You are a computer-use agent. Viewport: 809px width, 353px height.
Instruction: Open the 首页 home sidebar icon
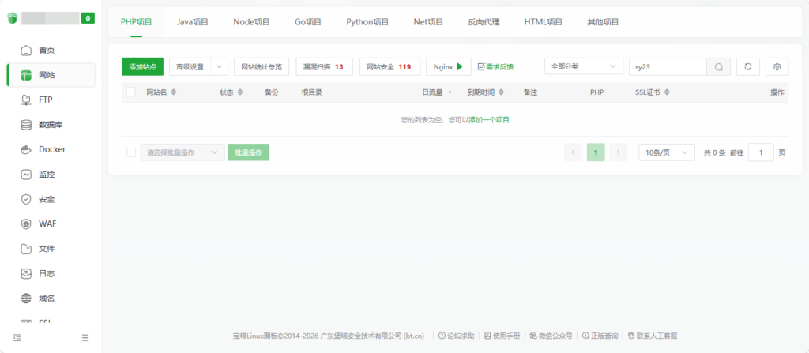pos(26,51)
